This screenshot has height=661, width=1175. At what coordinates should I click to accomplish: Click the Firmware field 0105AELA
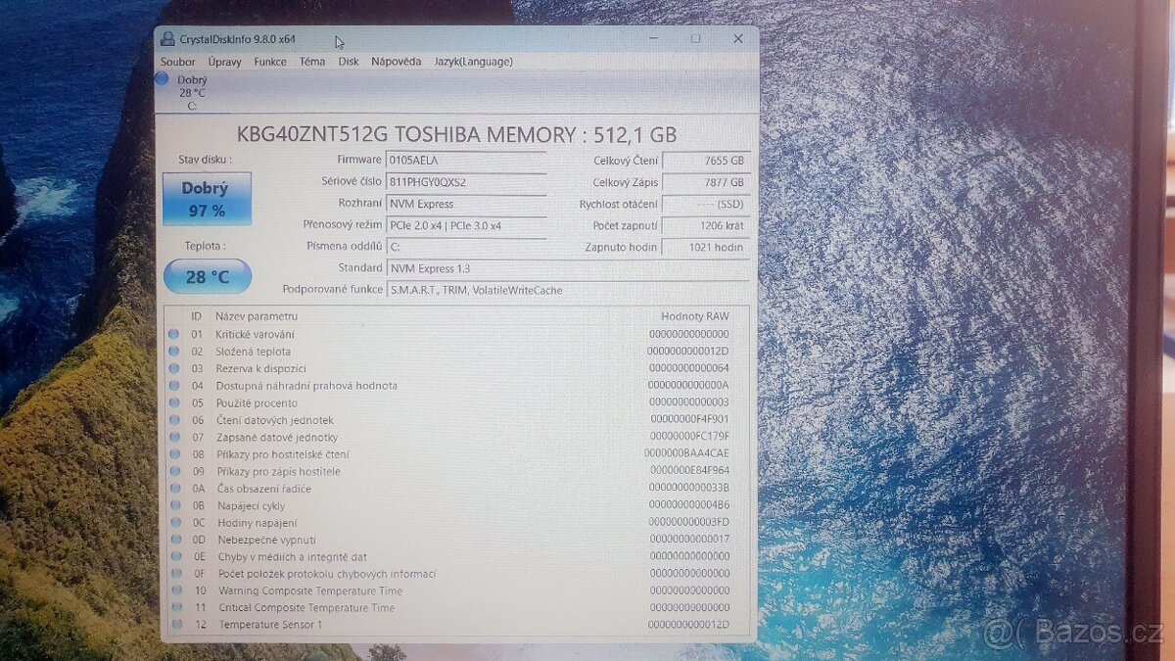coord(467,160)
